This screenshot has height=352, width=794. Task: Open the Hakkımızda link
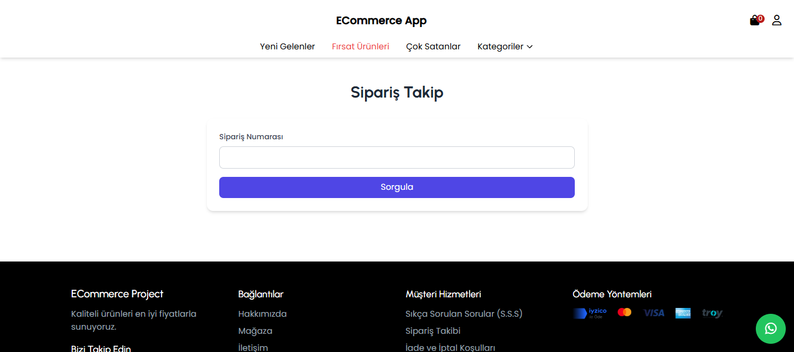tap(262, 314)
